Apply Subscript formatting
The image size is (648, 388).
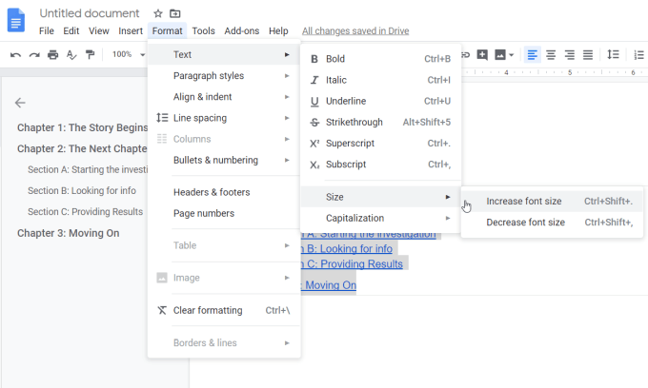pos(380,165)
